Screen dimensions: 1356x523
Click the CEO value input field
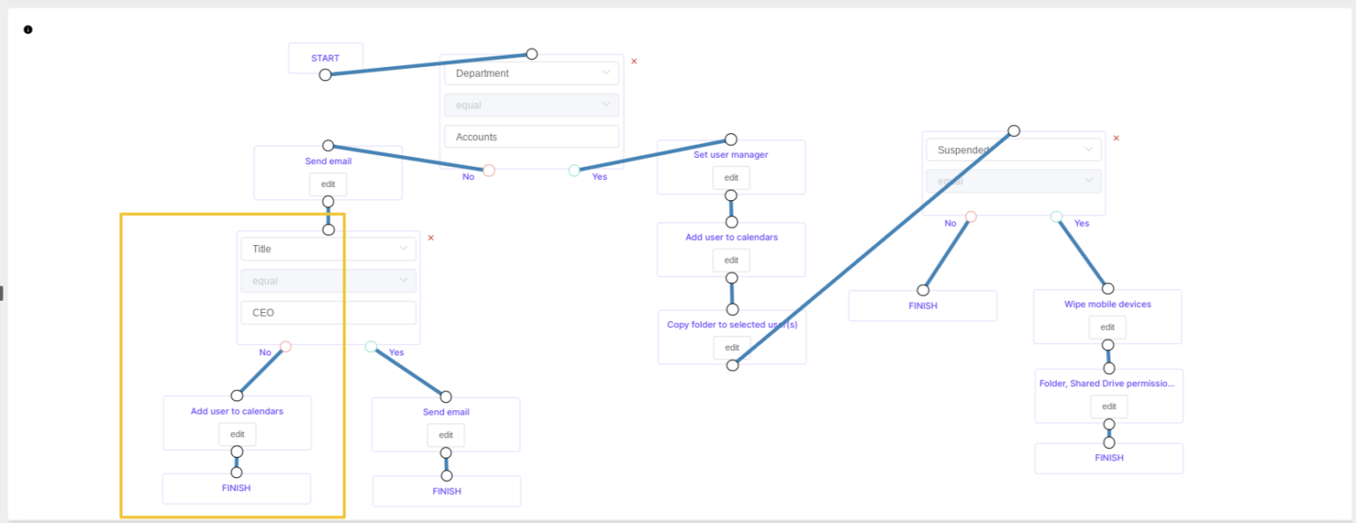(328, 312)
